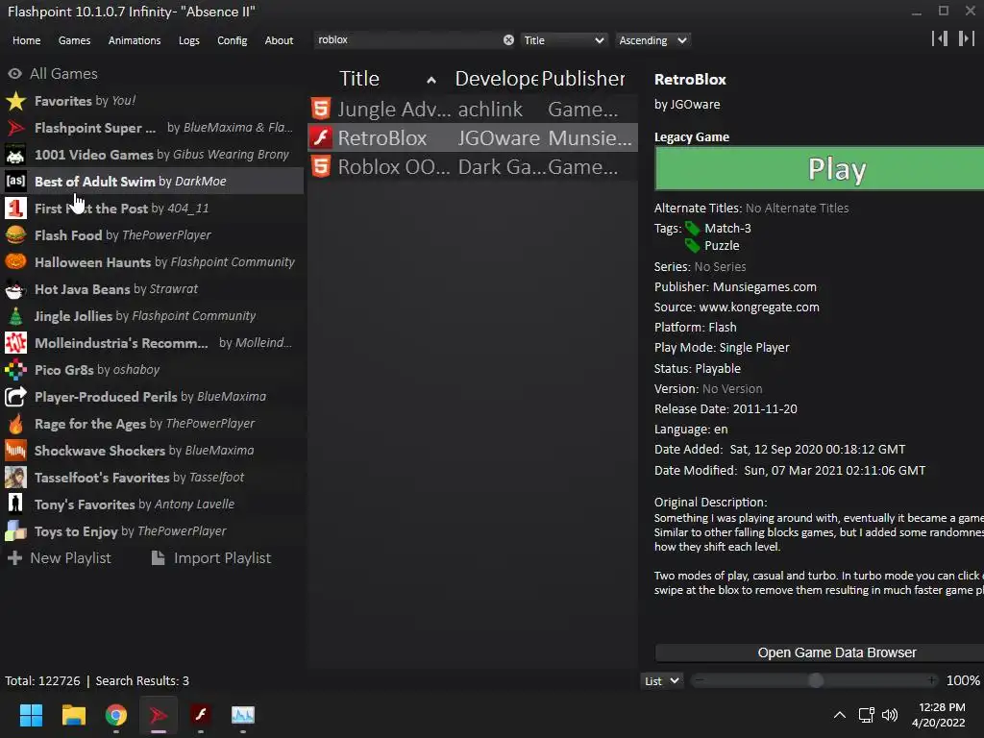The image size is (984, 738).
Task: Click the zoom slider minus end
Action: coord(700,681)
